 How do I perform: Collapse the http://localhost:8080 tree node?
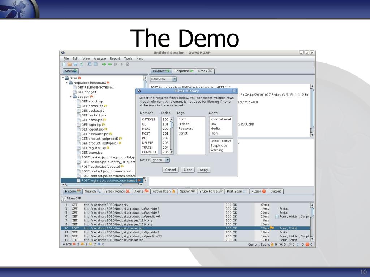point(67,83)
